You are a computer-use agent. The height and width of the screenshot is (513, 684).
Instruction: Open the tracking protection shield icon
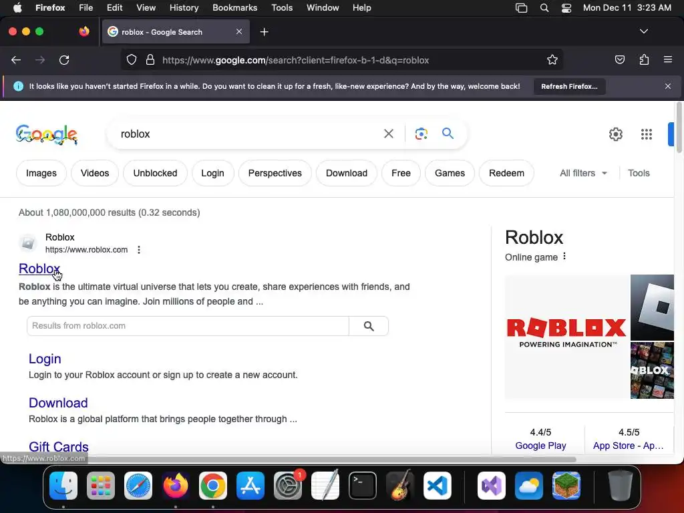click(132, 59)
